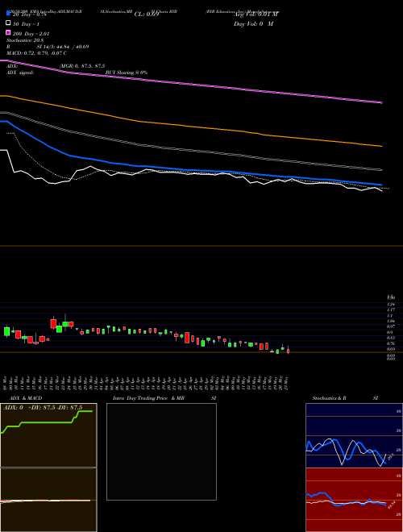This screenshot has height=532, width=403.
Task: Click the red RSI chart panel
Action: coord(354,500)
